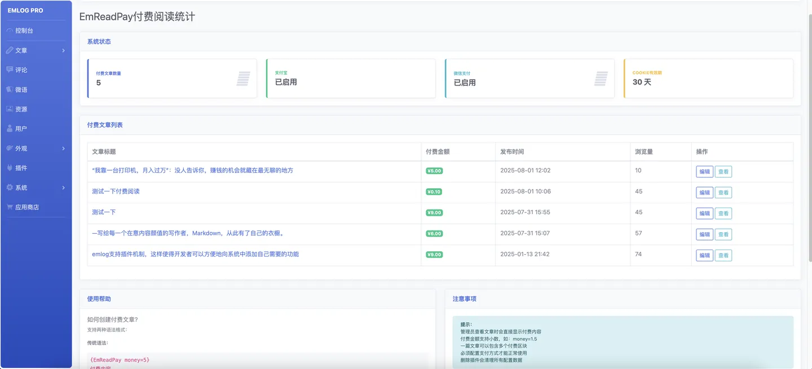Viewport: 812px width, 369px height.
Task: Click 查看 for the Markdown article
Action: 723,234
